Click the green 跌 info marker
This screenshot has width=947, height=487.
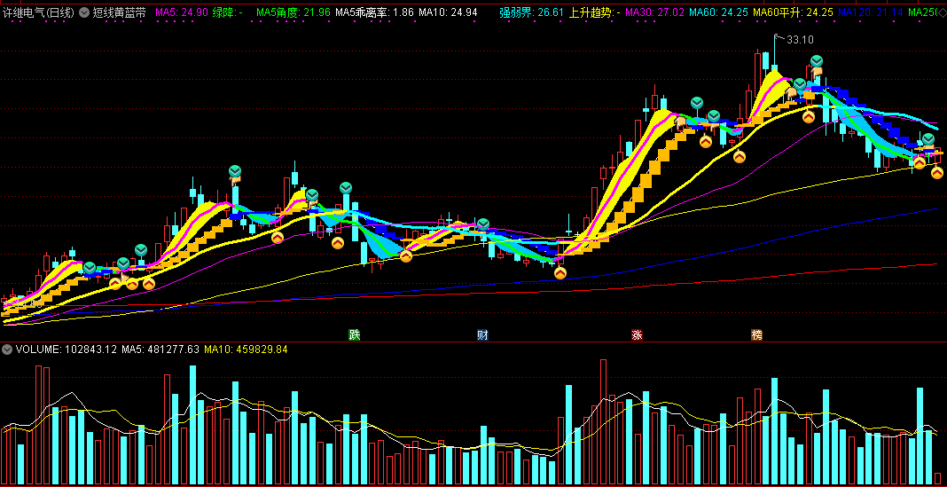point(354,334)
